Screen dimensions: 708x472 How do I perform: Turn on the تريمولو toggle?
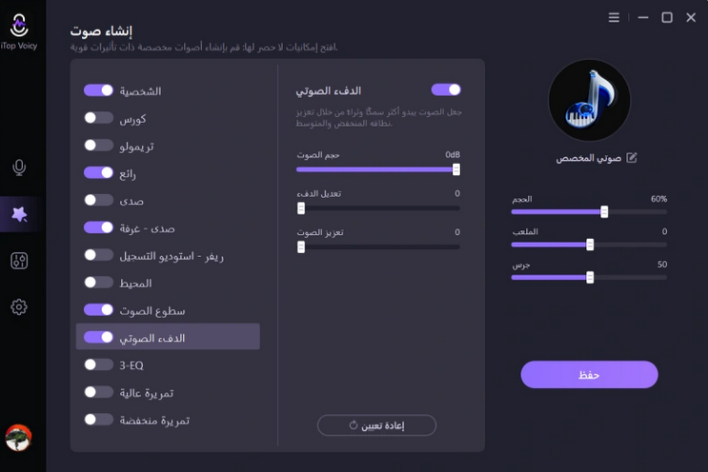coord(98,146)
